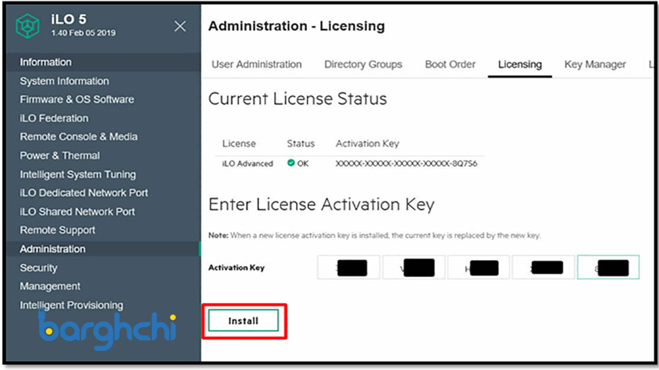659x370 pixels.
Task: Switch to the User Administration tab
Action: click(256, 65)
